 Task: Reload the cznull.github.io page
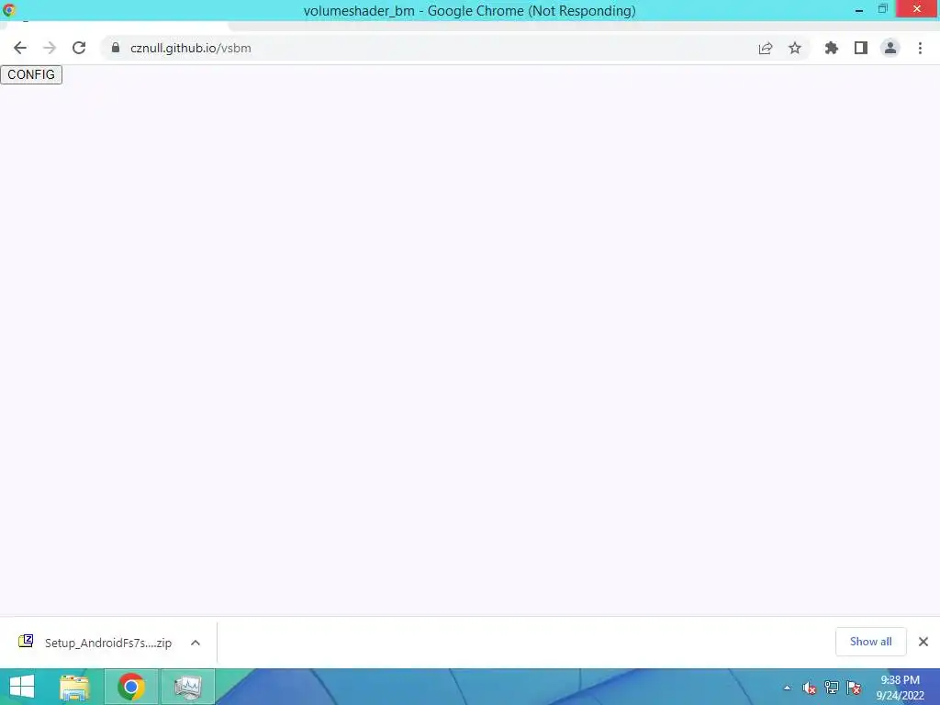pos(79,48)
